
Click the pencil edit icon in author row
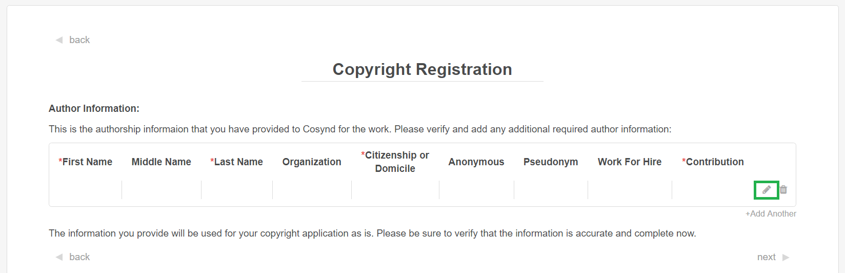click(767, 190)
